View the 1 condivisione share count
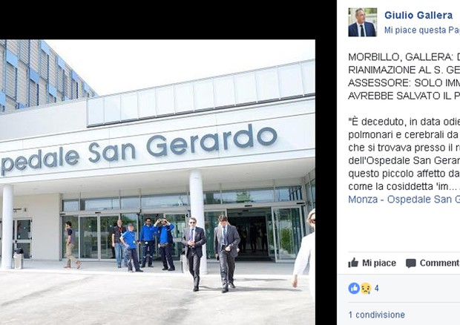 point(376,315)
